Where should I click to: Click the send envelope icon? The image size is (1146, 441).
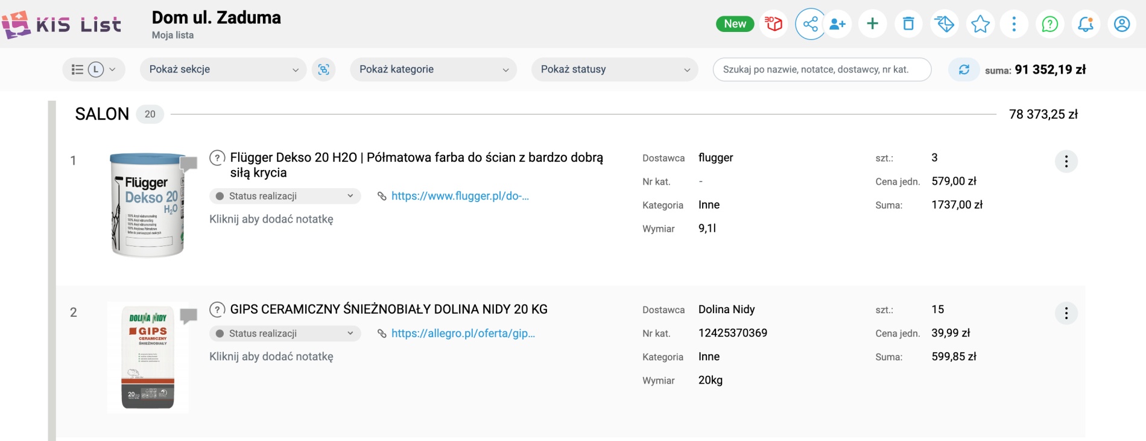(944, 24)
